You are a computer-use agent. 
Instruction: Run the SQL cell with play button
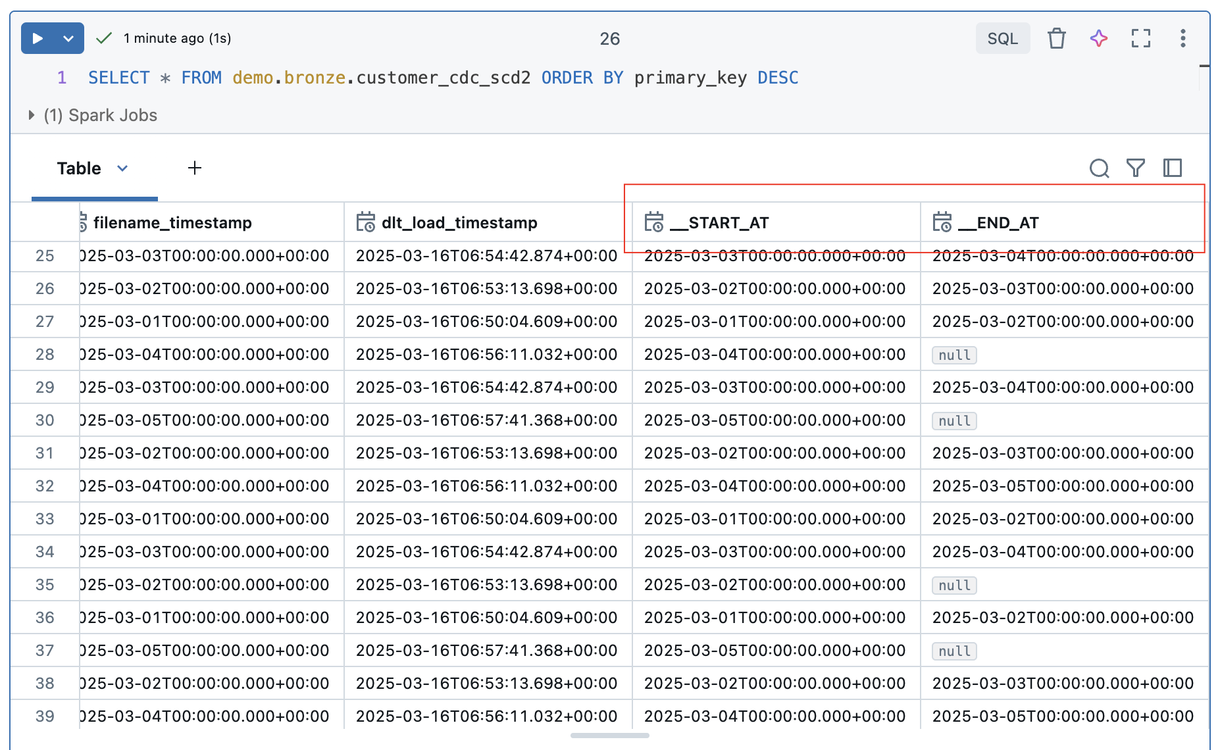(x=38, y=38)
